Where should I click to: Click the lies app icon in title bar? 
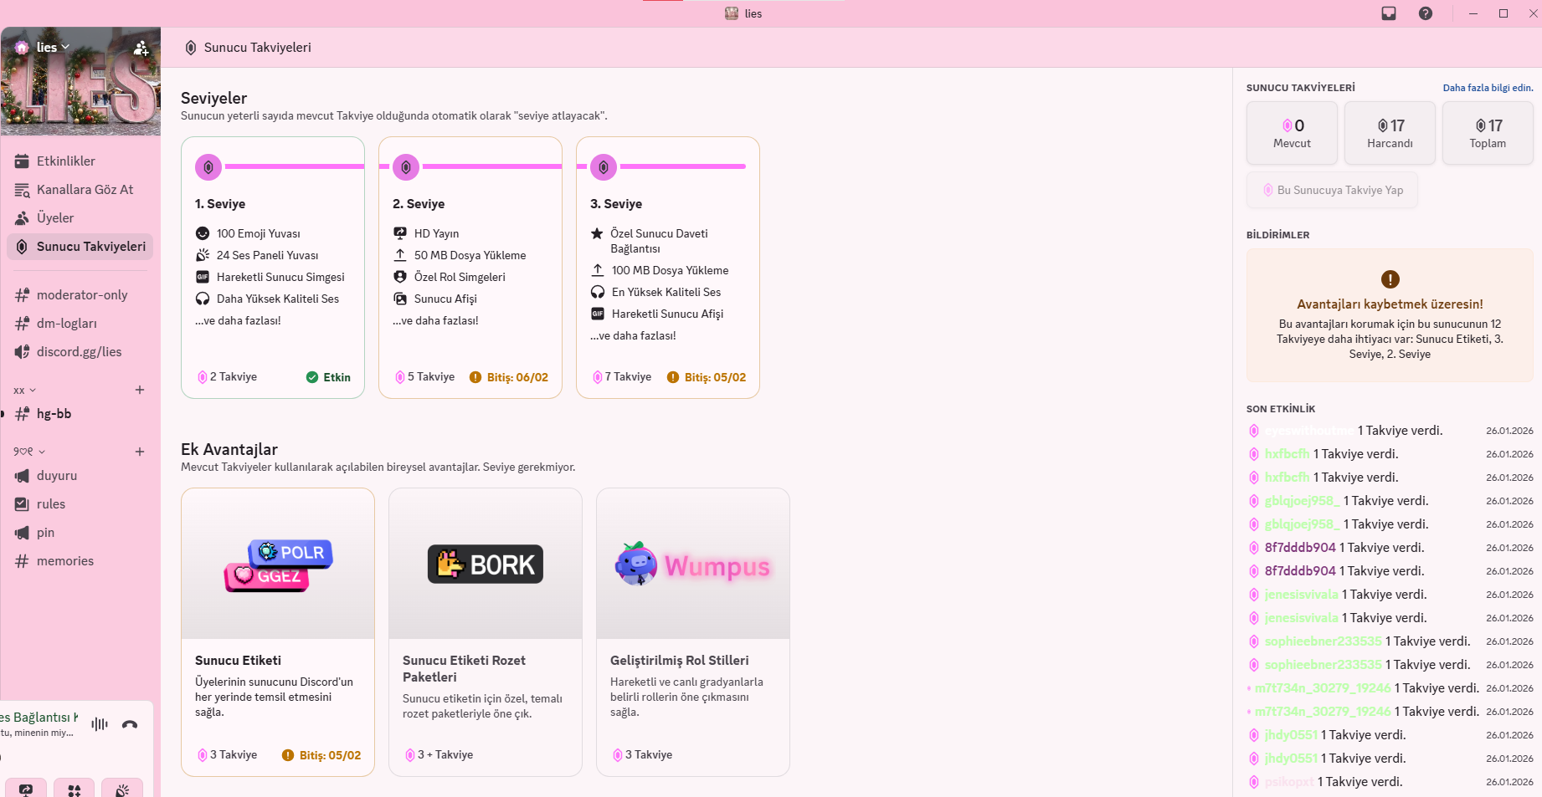pos(732,13)
